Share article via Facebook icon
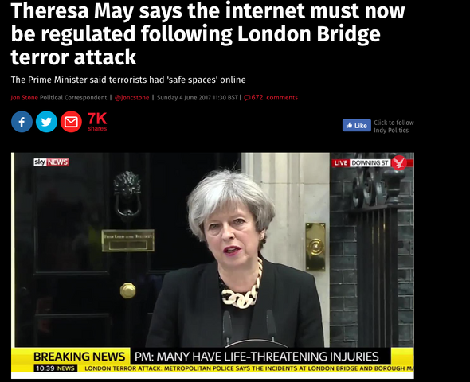Image resolution: width=470 pixels, height=382 pixels. click(x=22, y=122)
